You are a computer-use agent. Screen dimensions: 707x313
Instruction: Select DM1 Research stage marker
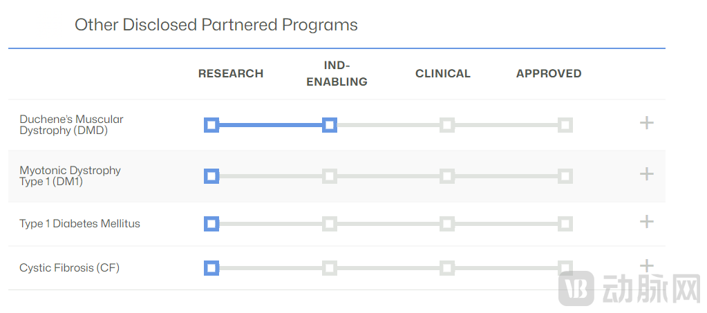click(x=211, y=176)
